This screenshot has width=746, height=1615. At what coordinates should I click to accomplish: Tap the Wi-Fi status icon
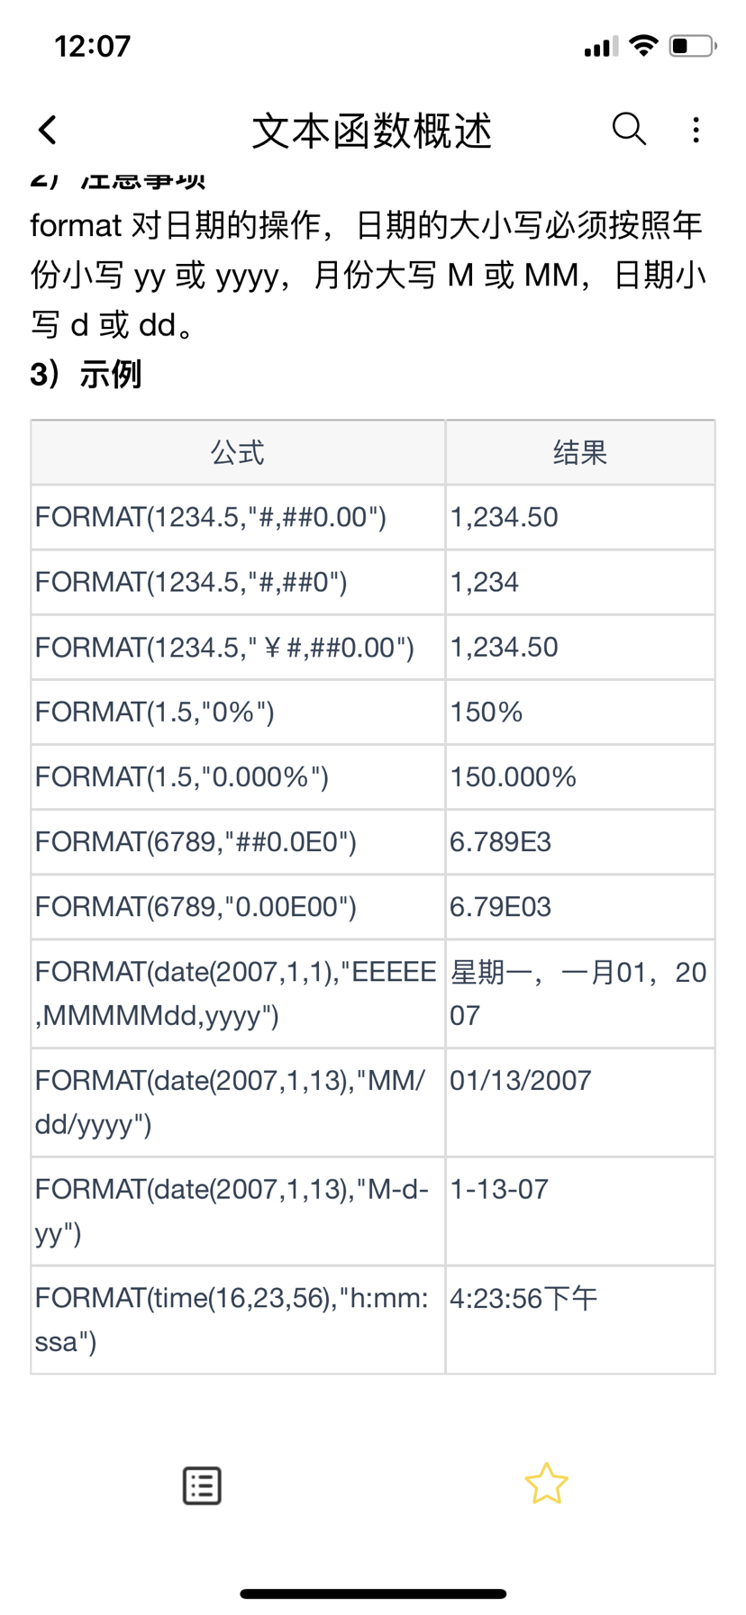(643, 45)
